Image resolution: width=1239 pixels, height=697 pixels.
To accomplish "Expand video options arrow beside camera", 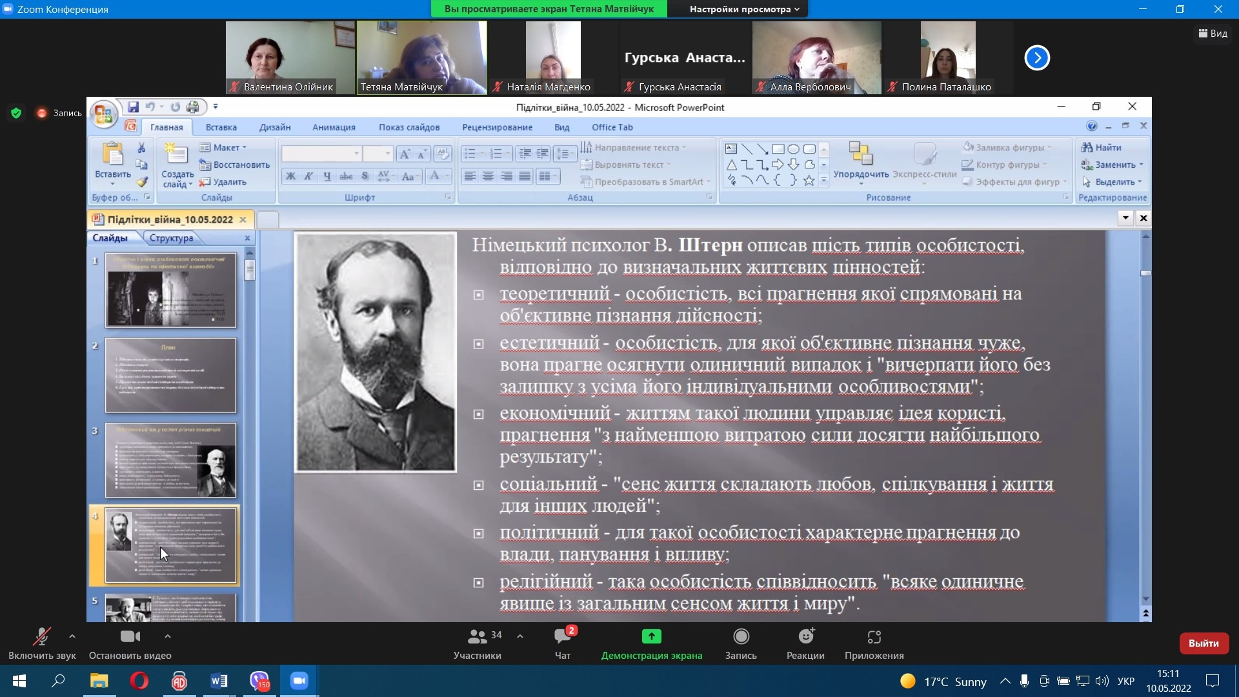I will tap(168, 636).
